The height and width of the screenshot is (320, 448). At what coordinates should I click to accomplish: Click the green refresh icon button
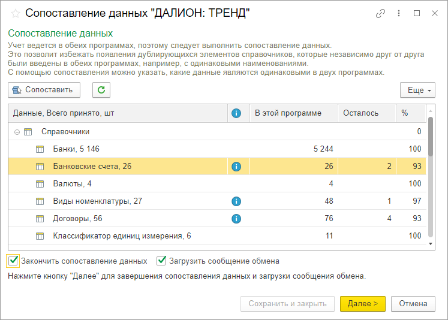coord(101,90)
